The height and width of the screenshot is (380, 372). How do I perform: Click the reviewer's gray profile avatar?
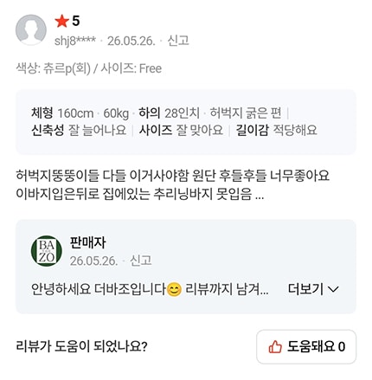pyautogui.click(x=31, y=29)
